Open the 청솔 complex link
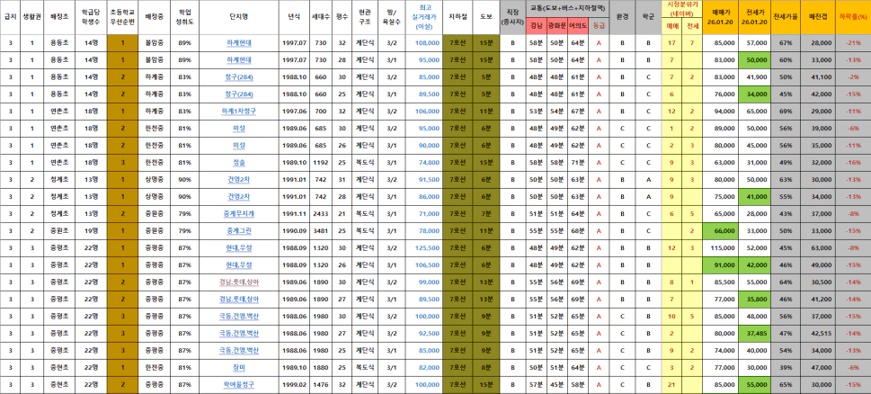Viewport: 871px width, 394px height. pos(239,163)
